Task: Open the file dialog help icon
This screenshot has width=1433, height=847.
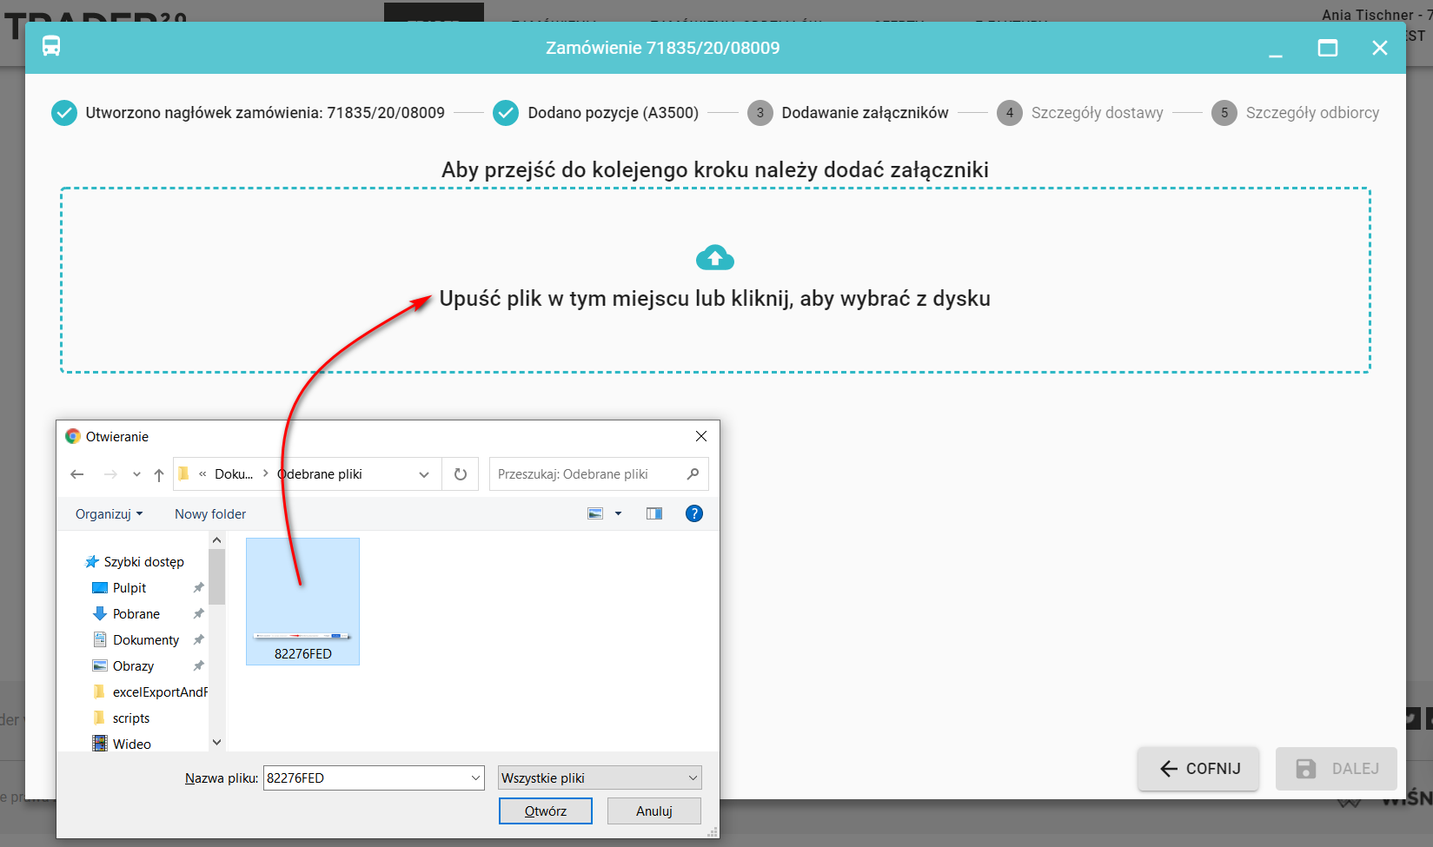Action: (693, 513)
